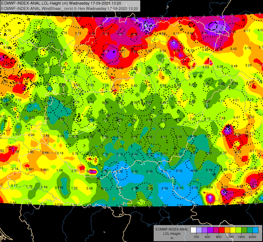Screen dimensions: 263x242
Task: Click the wind shear value 0.891
Action: click(30, 169)
